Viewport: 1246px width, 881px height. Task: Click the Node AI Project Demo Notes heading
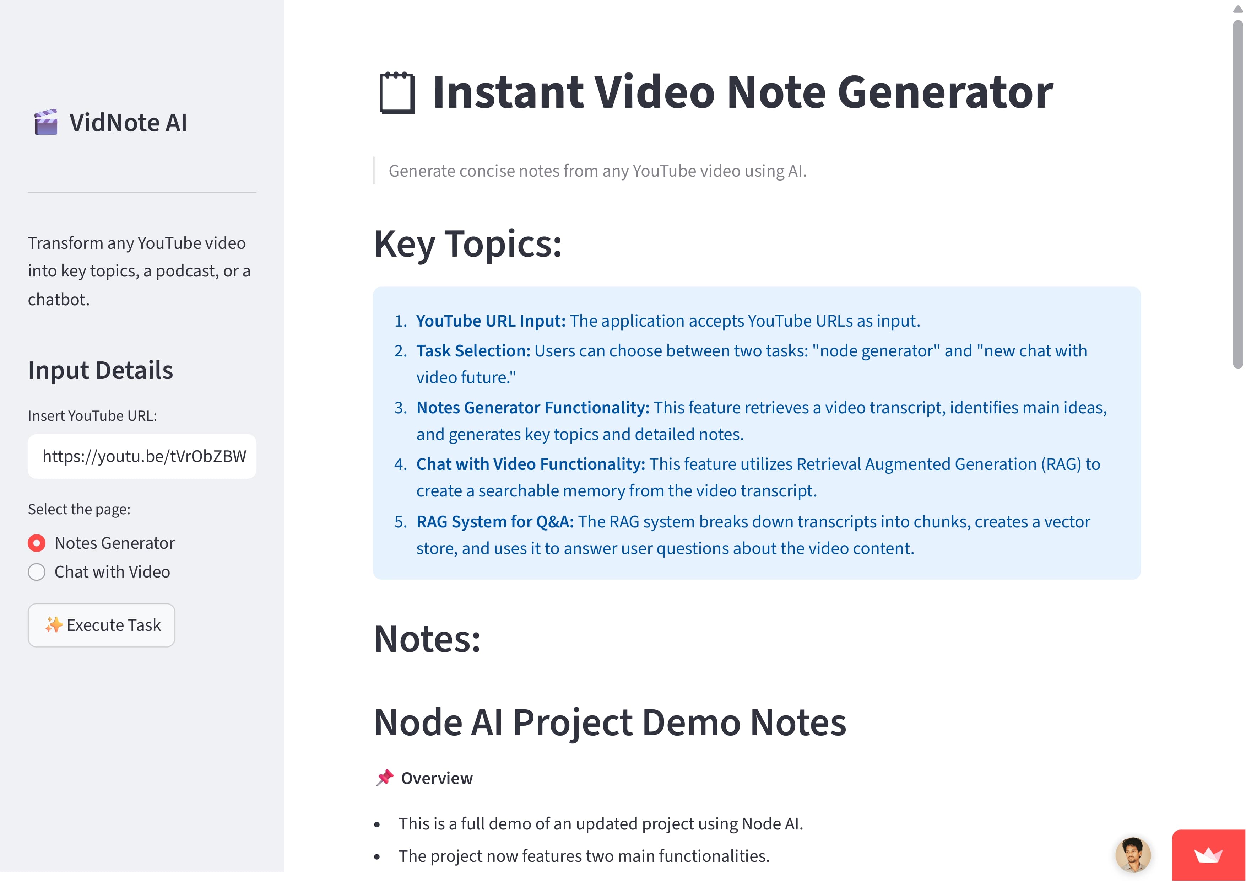(611, 722)
